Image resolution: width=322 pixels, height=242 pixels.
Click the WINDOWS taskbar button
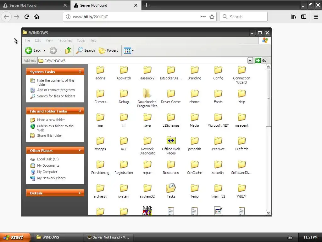[58, 237]
